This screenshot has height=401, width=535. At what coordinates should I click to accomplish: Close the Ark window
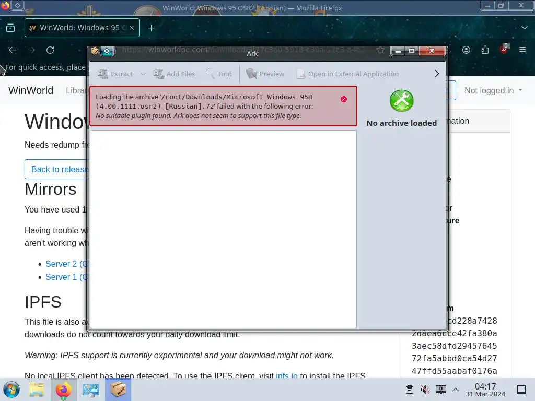pos(432,51)
